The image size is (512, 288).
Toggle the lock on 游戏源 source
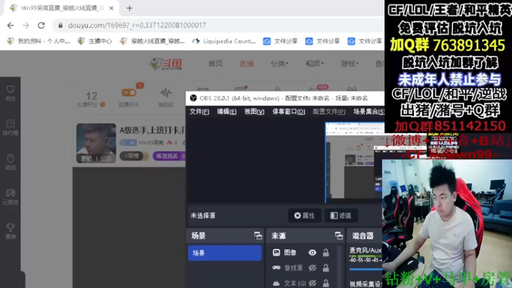click(326, 268)
